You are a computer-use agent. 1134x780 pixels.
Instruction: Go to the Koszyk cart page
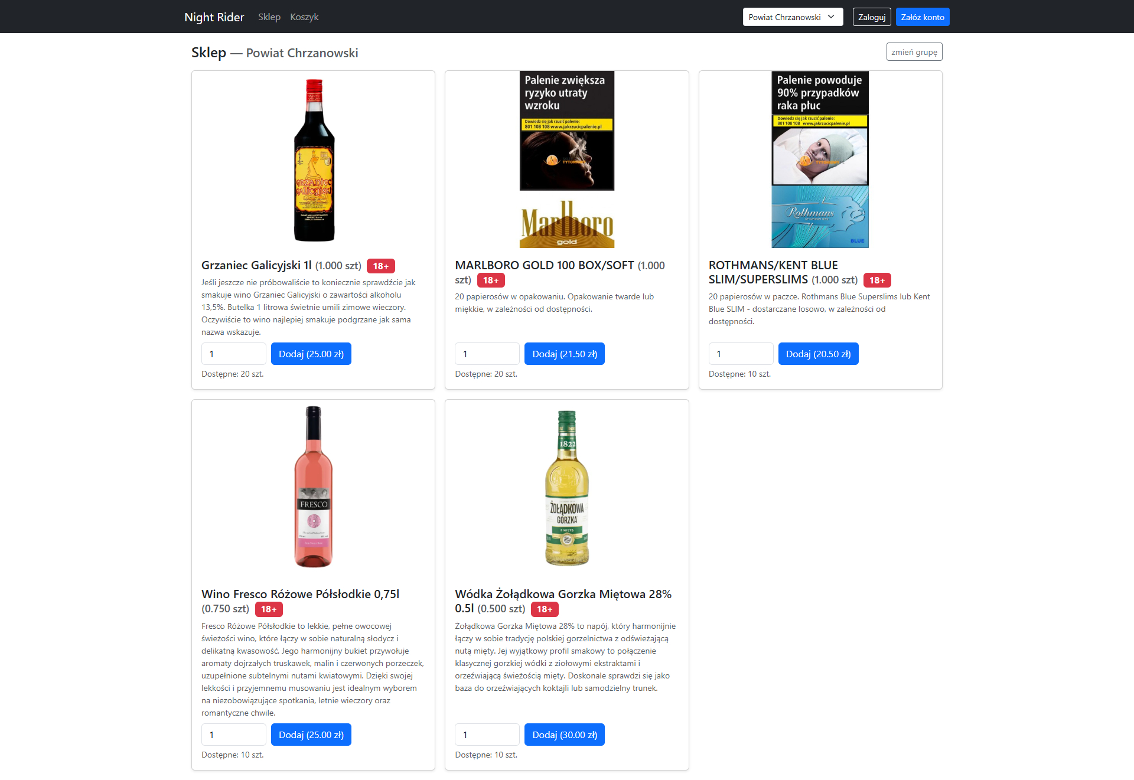tap(304, 17)
